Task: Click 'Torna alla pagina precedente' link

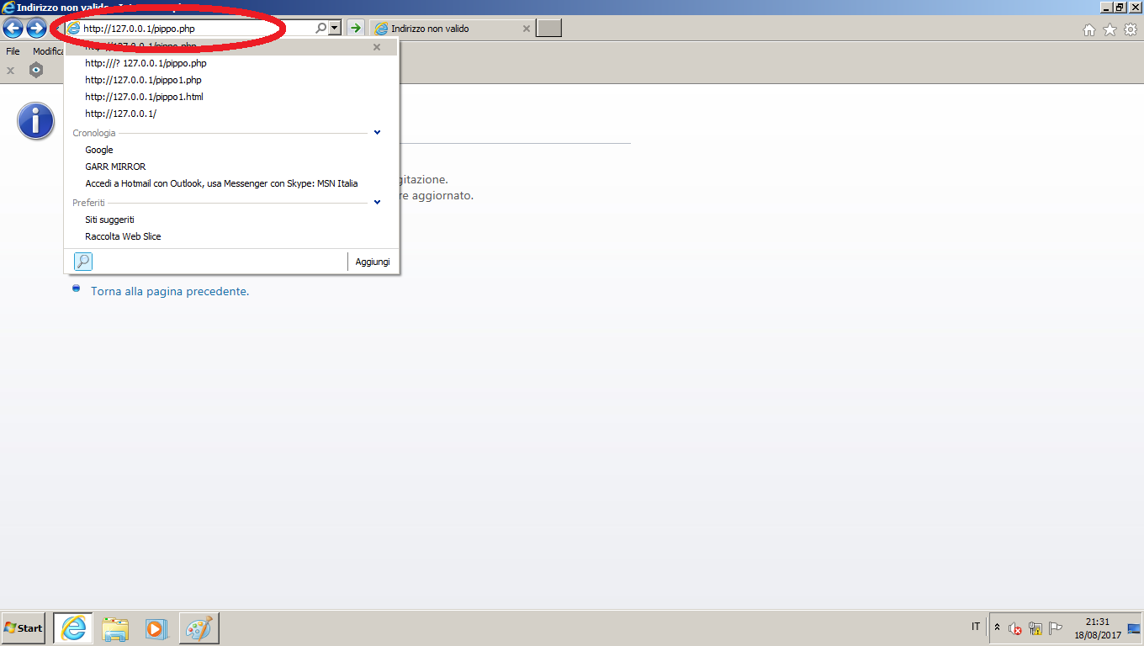Action: pos(170,292)
